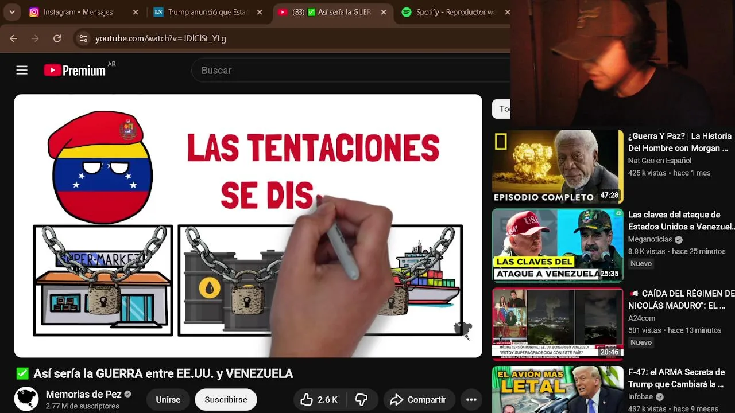This screenshot has width=735, height=413.
Task: Open the El avión más letal thumbnail
Action: click(557, 389)
